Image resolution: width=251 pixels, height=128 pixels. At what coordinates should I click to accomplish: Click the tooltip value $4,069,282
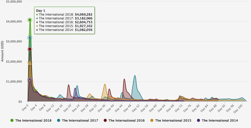83,15
